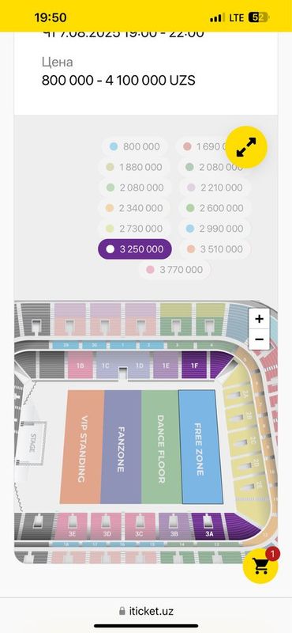Tap the lock icon beside iticket.uz

tap(122, 611)
